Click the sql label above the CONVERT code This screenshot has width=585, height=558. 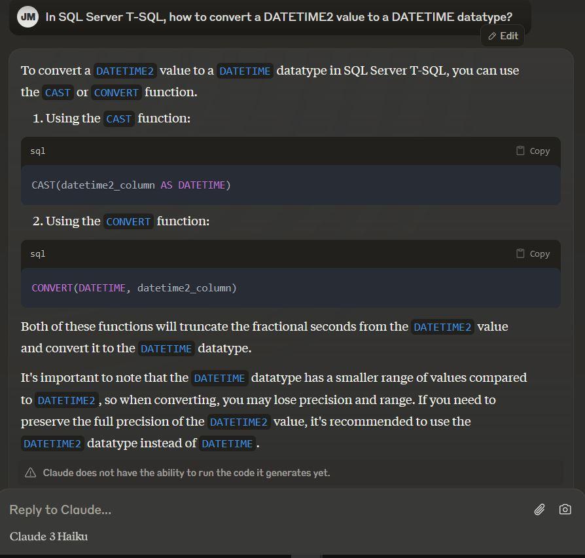[x=38, y=254]
